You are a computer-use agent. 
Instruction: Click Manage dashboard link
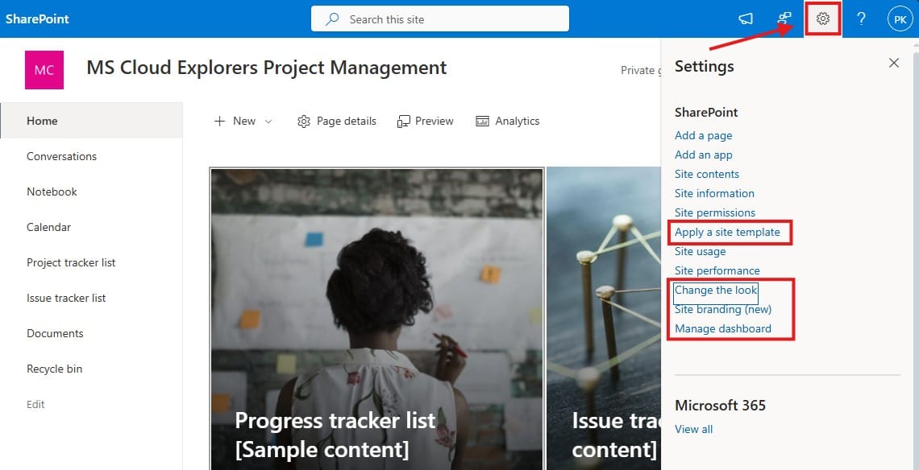(x=723, y=328)
